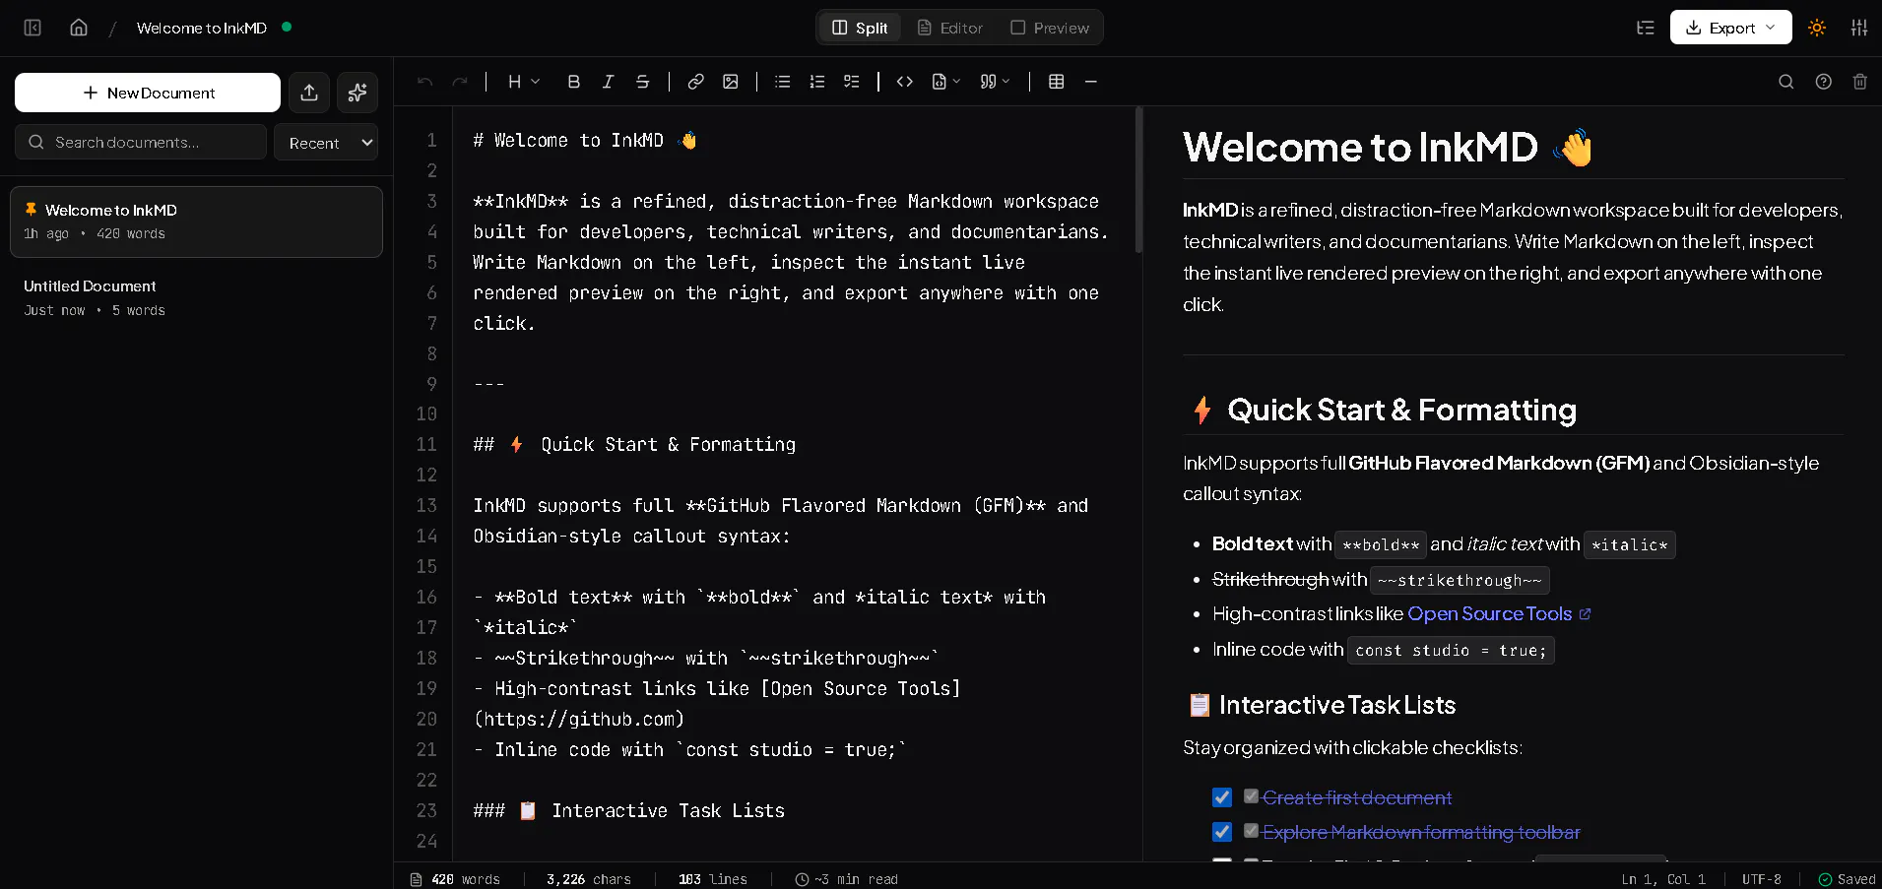The width and height of the screenshot is (1882, 889).
Task: Open the Recent sort dropdown
Action: 326,143
